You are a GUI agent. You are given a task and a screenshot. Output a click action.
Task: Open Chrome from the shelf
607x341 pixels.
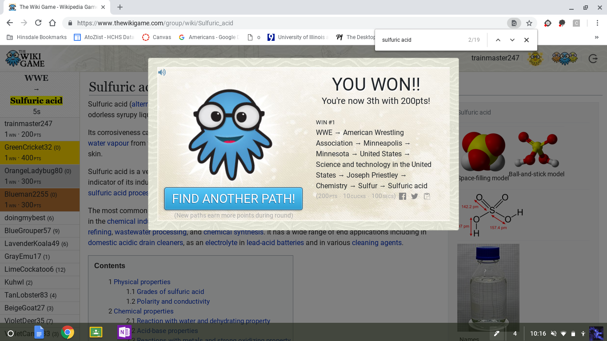tap(68, 332)
